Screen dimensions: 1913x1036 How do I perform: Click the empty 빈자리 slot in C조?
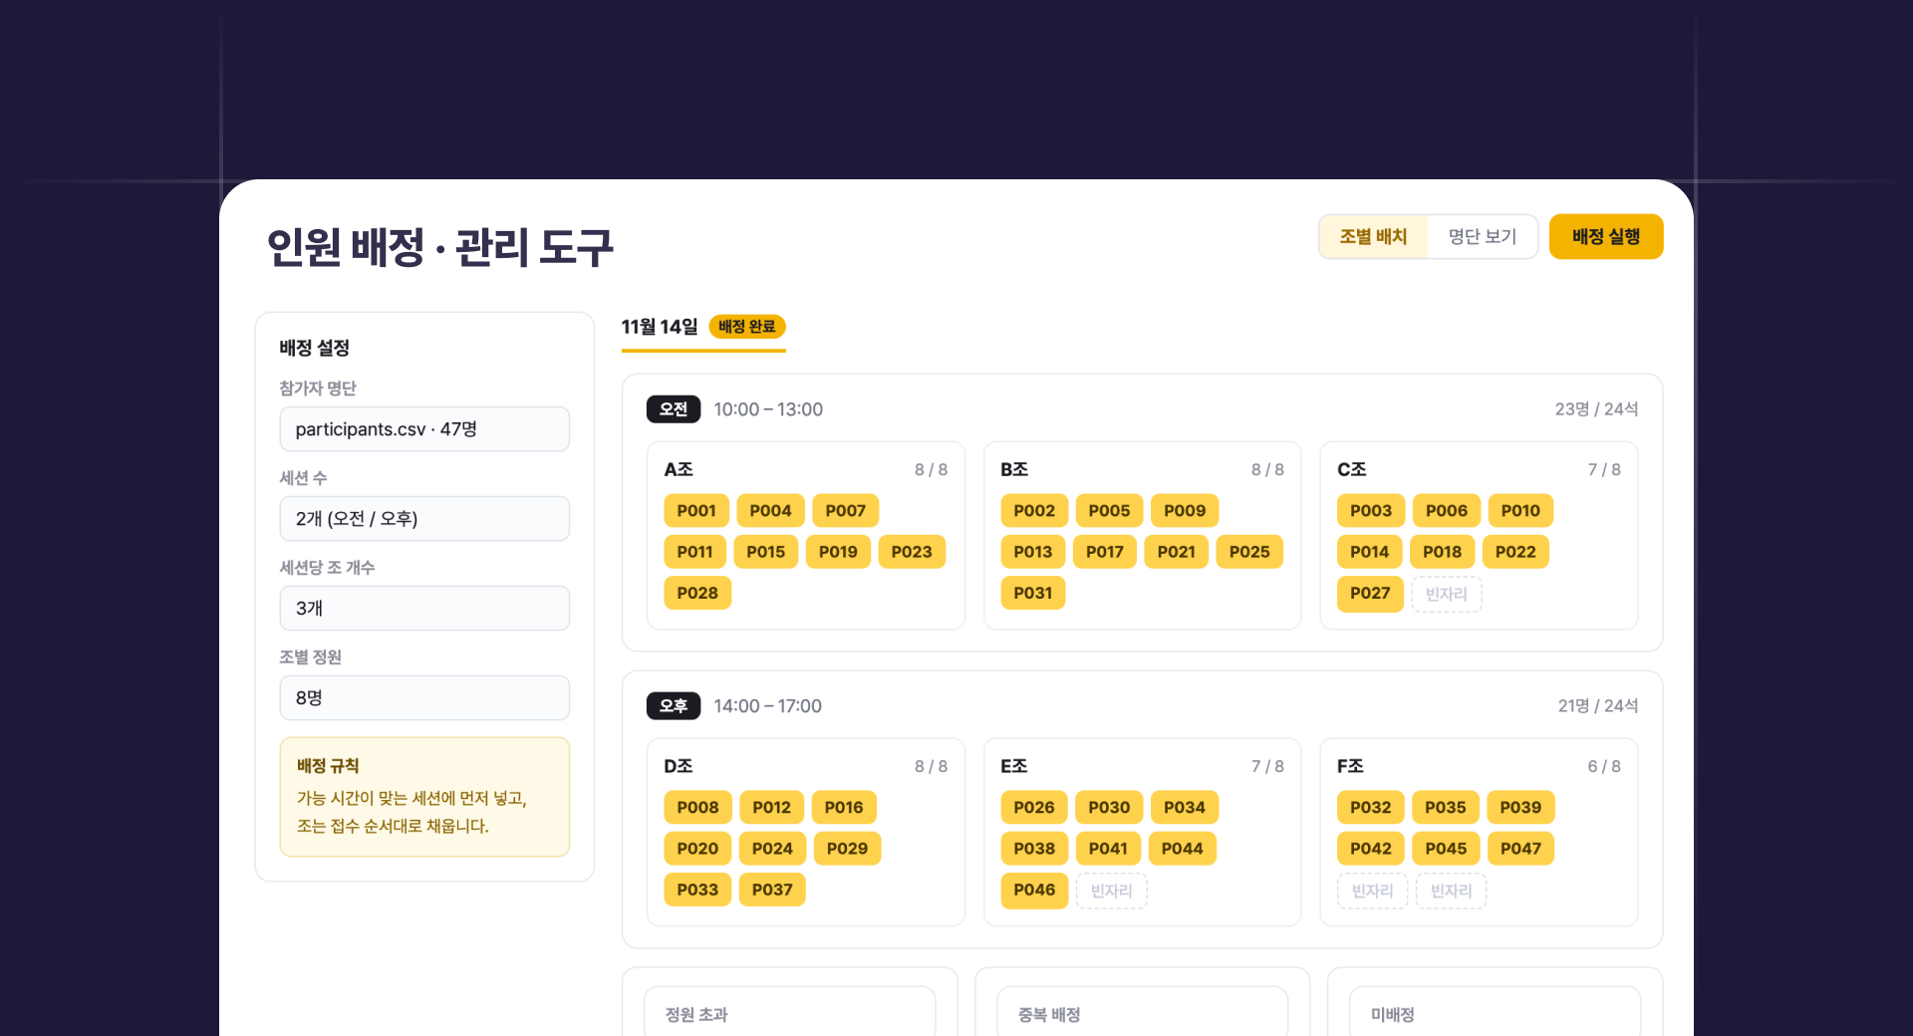[x=1447, y=595]
